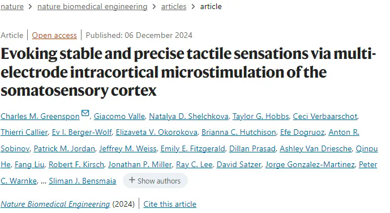Click the Open access link
Viewport: 390px width, 213px height.
[x=54, y=35]
